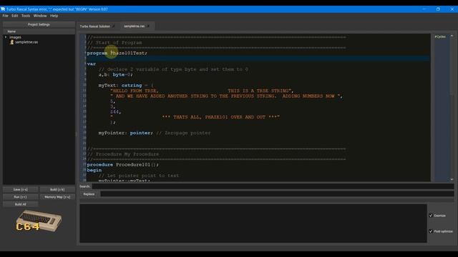Image resolution: width=458 pixels, height=257 pixels.
Task: Click the C64 system image
Action: coord(38,221)
